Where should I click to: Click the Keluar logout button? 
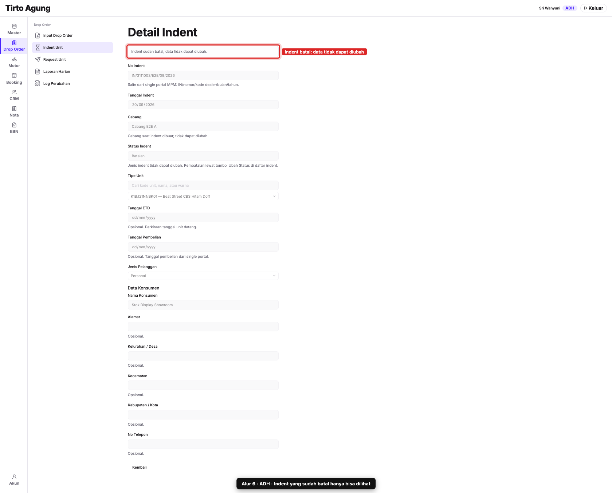coord(593,8)
